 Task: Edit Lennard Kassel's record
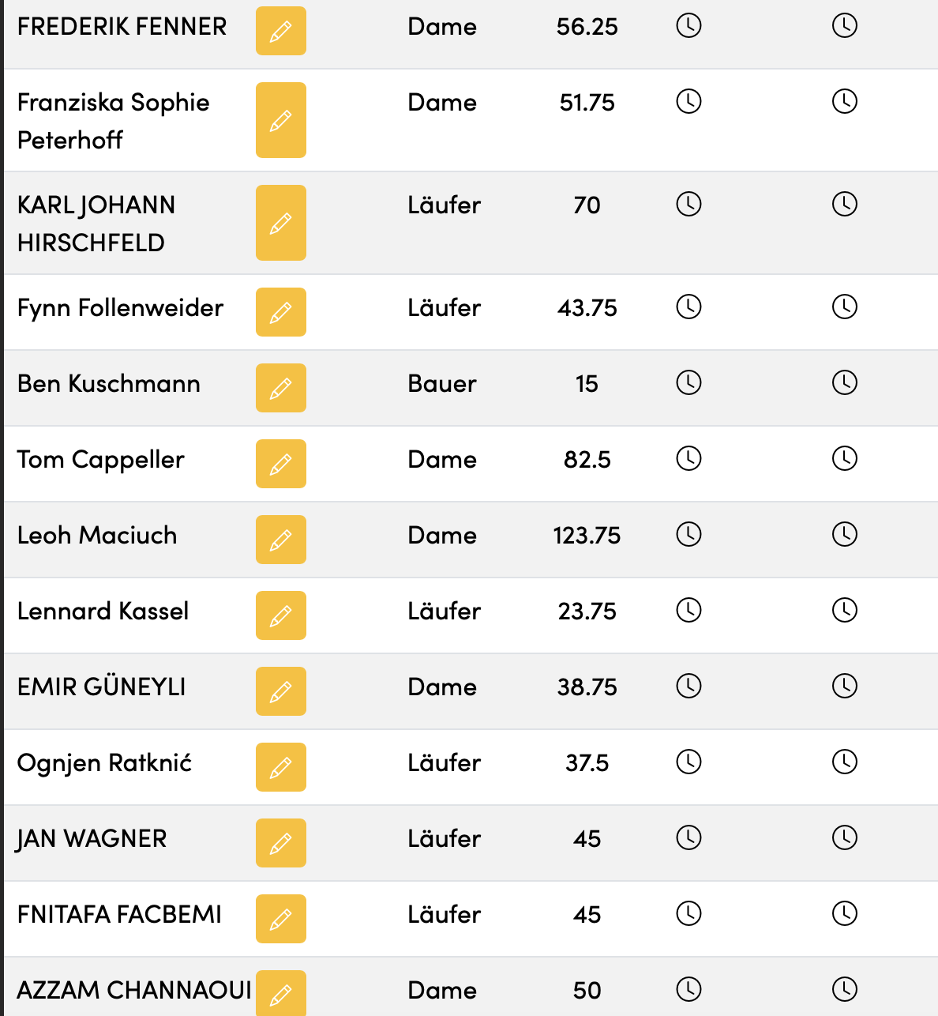coord(280,615)
